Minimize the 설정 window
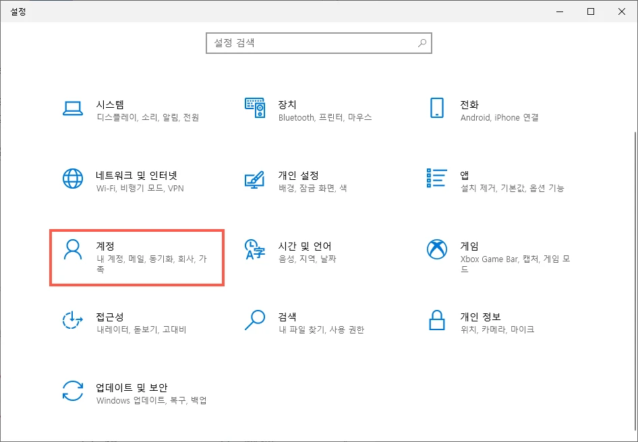 [x=560, y=11]
